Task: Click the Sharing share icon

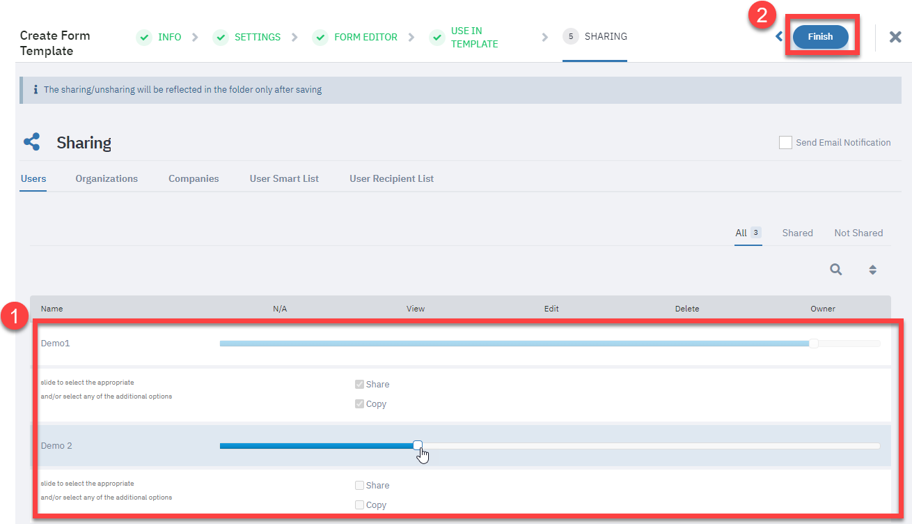Action: [32, 142]
